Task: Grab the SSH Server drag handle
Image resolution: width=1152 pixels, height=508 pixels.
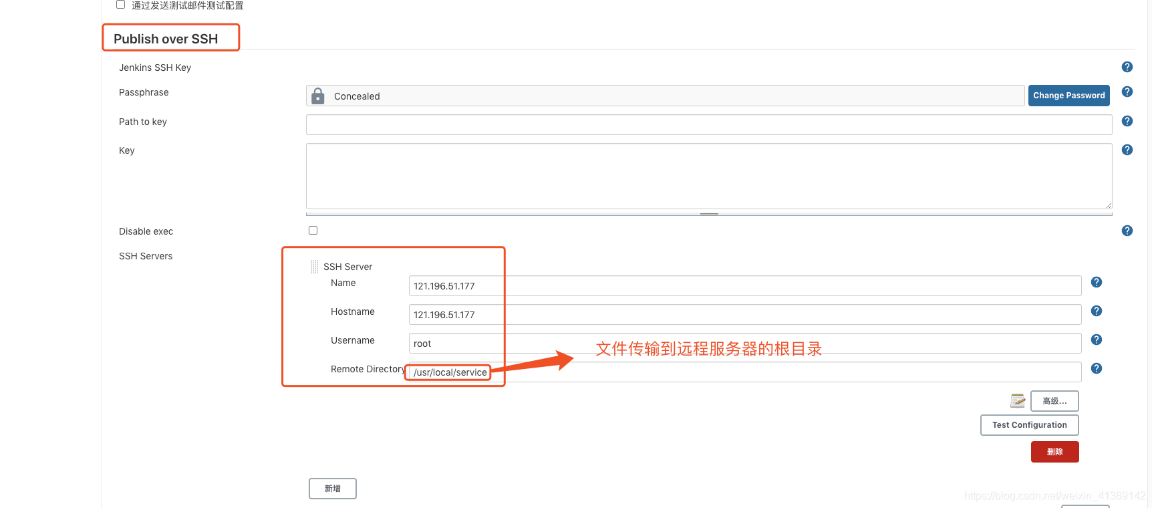Action: point(314,267)
